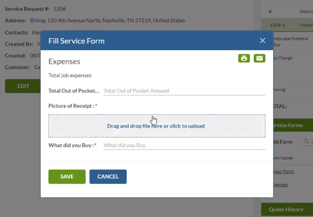Viewport: 313px width, 217px height.
Task: Email the Expenses service form
Action: [x=259, y=59]
